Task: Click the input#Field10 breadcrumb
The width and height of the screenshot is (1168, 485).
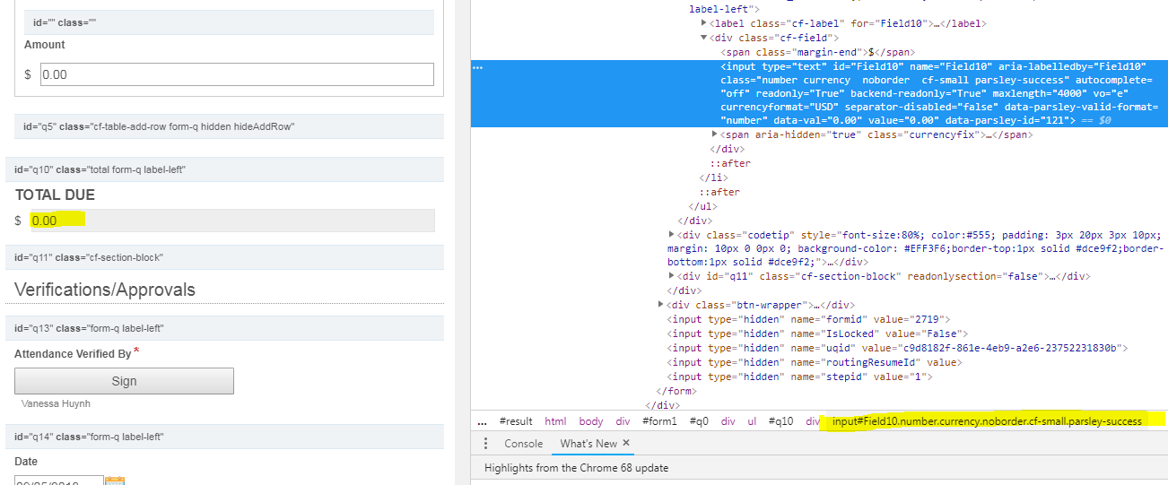Action: click(987, 421)
